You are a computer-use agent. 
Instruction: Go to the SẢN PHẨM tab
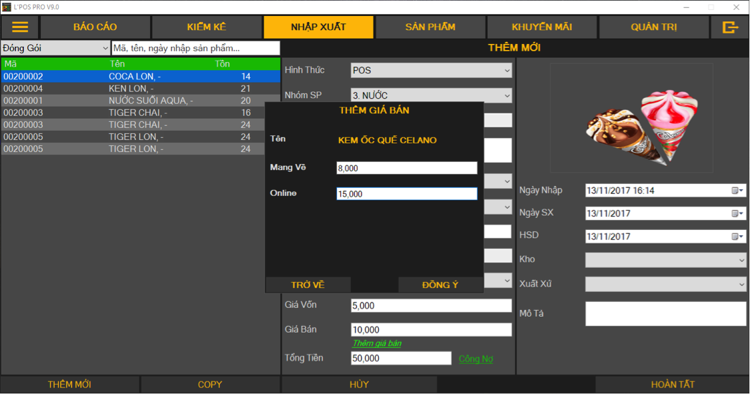[x=430, y=27]
